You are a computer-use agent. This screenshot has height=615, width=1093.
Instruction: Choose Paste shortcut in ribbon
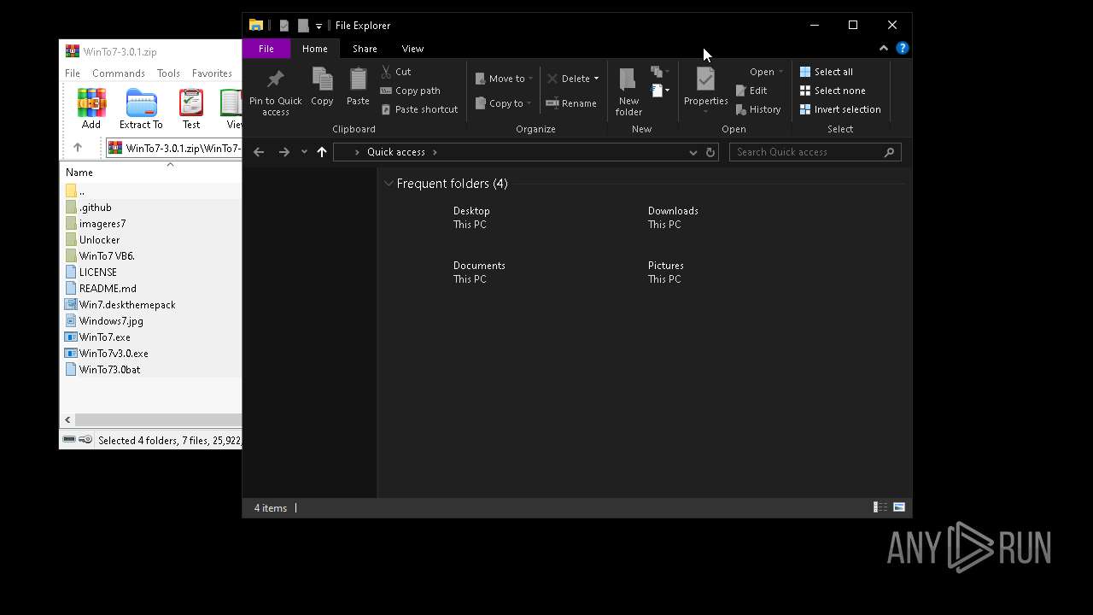coord(418,109)
